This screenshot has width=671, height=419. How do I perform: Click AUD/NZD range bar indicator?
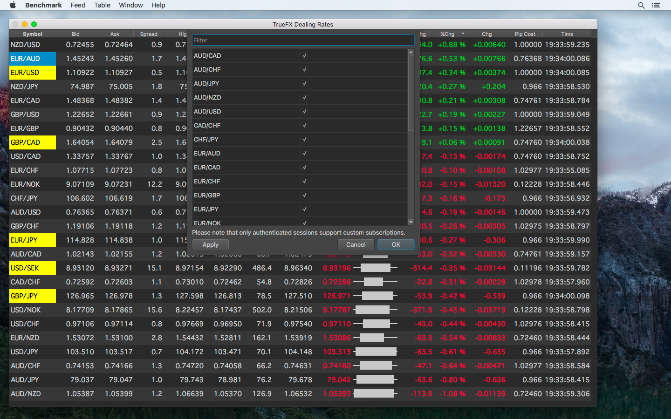[375, 393]
